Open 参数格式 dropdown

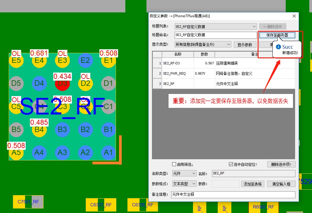[x=184, y=184]
